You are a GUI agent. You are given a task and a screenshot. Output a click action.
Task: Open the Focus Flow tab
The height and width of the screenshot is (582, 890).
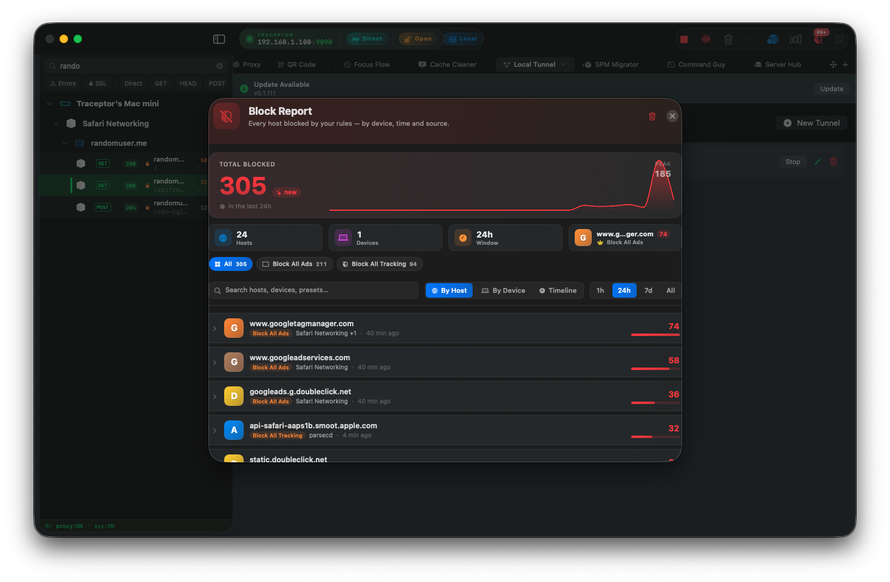(367, 64)
